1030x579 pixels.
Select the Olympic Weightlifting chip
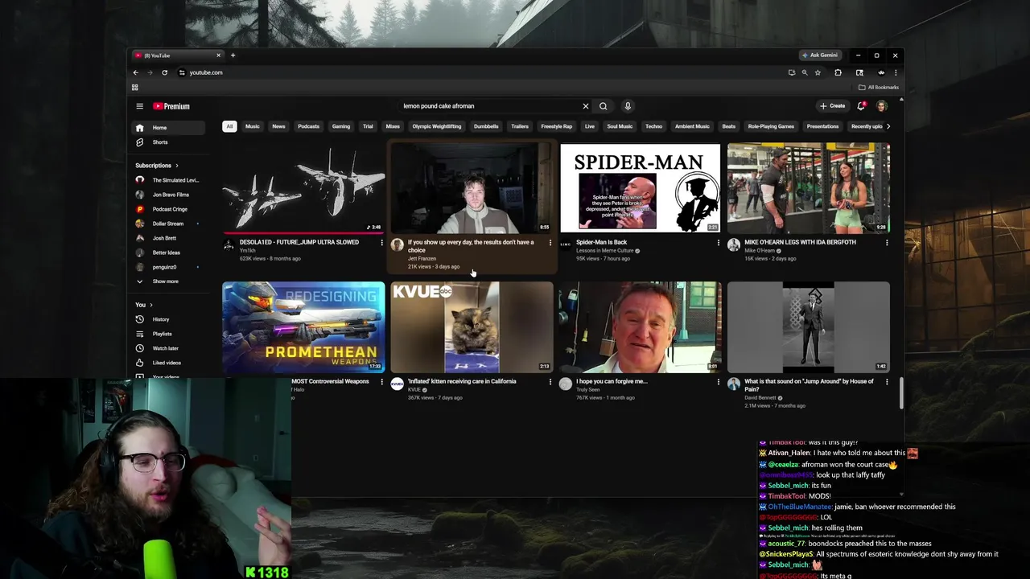(x=437, y=126)
